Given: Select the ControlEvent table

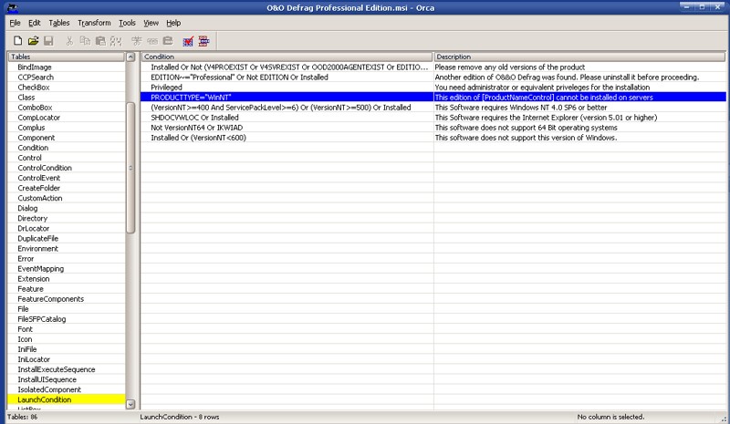Looking at the screenshot, I should [x=39, y=178].
